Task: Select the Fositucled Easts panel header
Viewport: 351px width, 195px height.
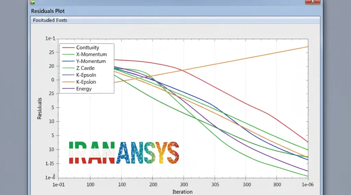Action: tap(175, 20)
